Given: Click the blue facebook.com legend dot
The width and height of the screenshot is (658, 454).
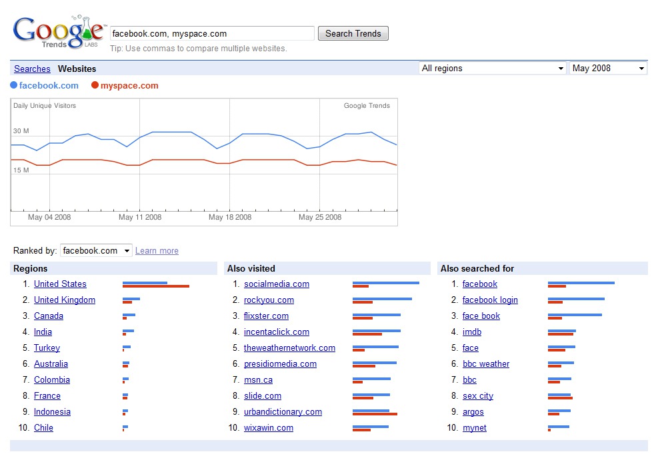Looking at the screenshot, I should click(14, 85).
